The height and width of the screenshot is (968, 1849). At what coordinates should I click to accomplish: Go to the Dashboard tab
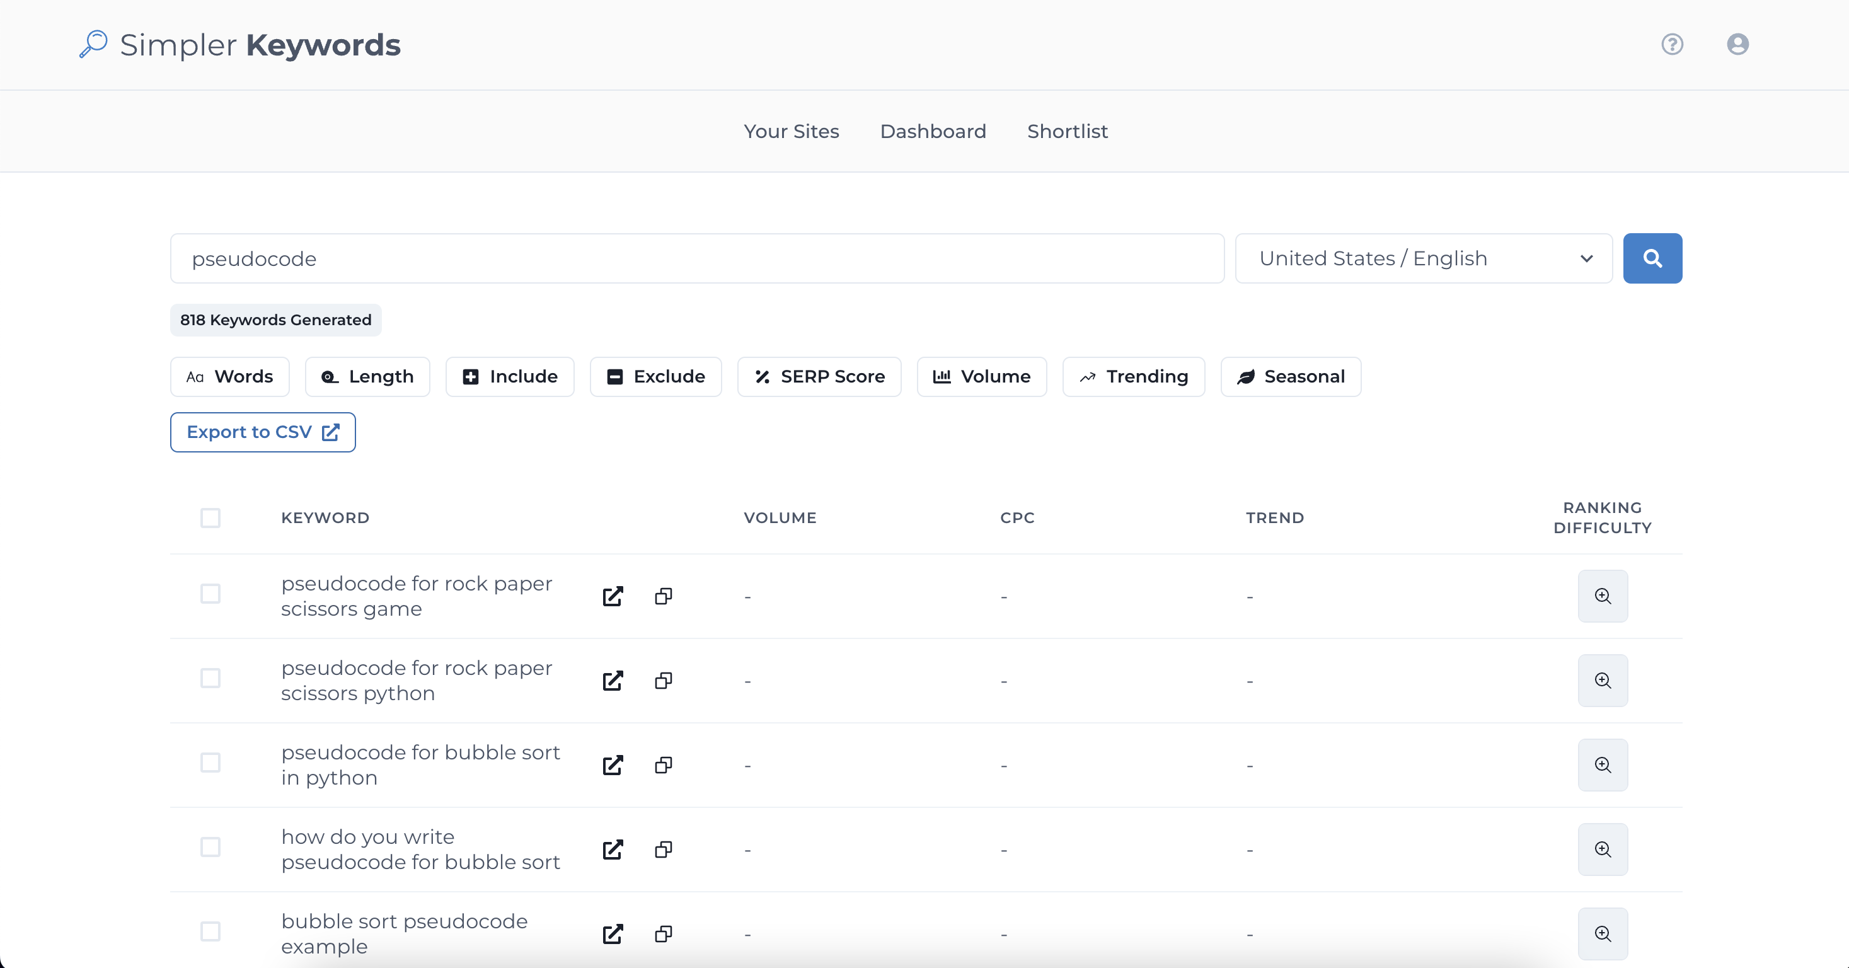[x=933, y=131]
